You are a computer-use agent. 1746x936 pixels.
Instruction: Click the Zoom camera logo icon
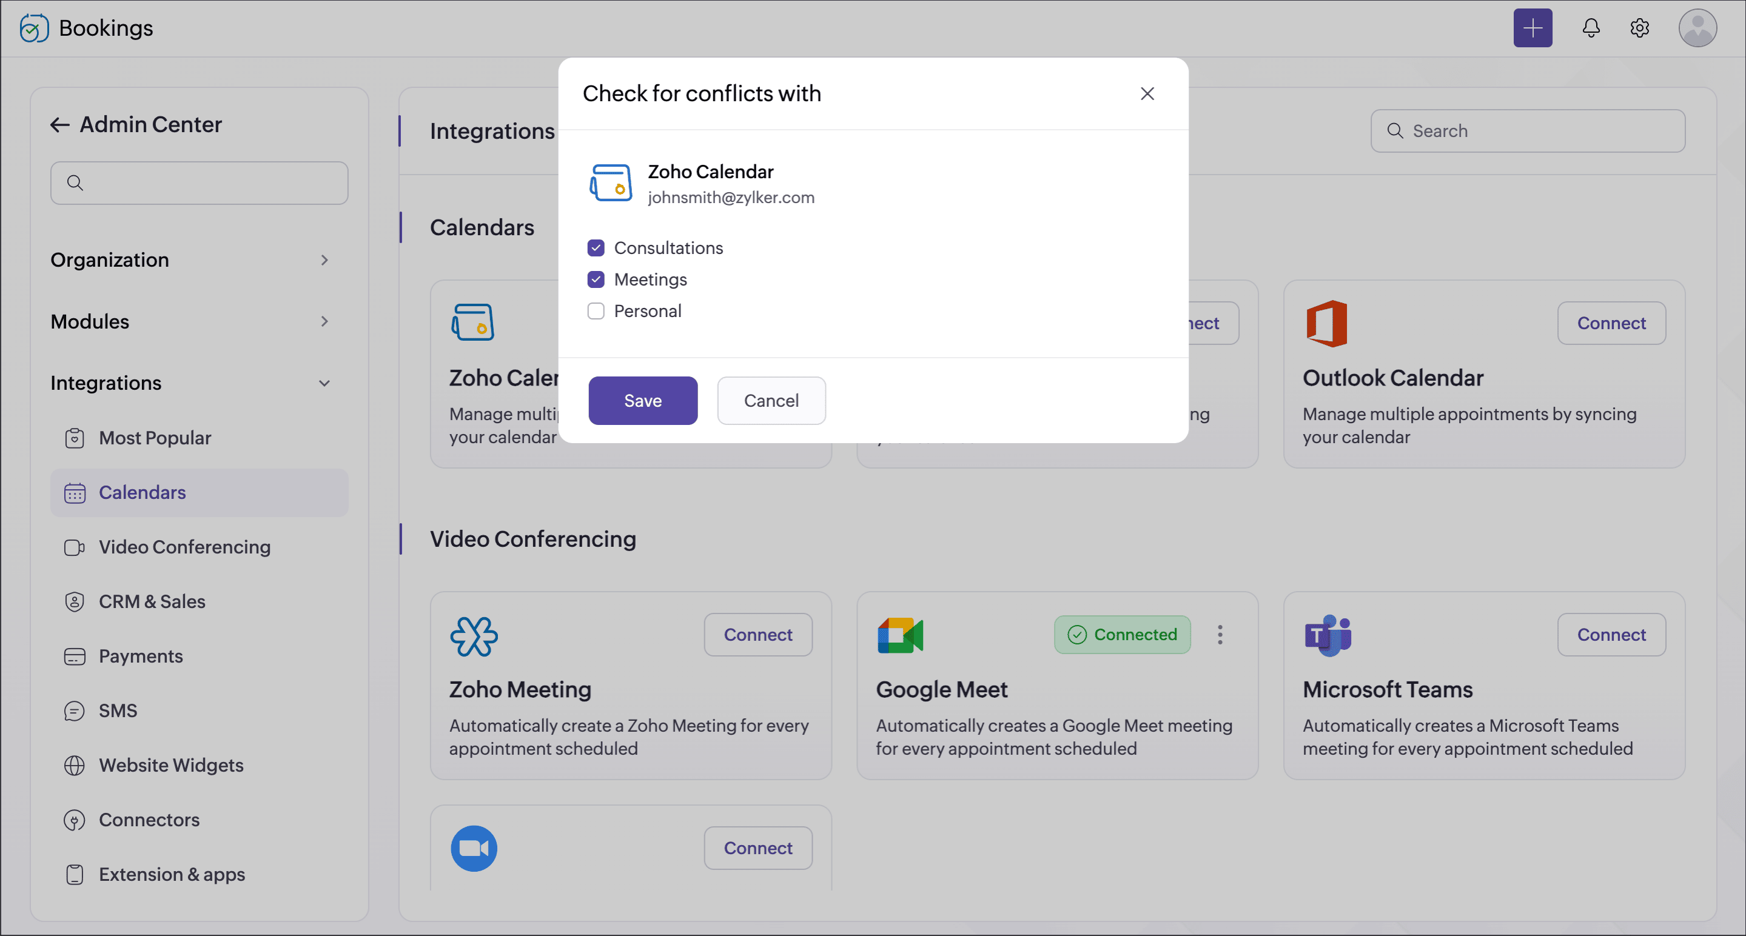click(x=474, y=848)
